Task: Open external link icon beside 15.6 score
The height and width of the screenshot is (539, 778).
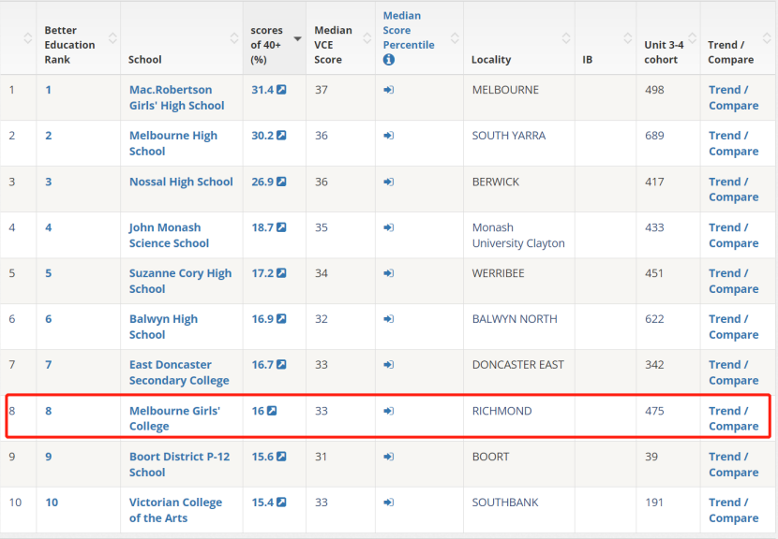Action: coord(281,457)
